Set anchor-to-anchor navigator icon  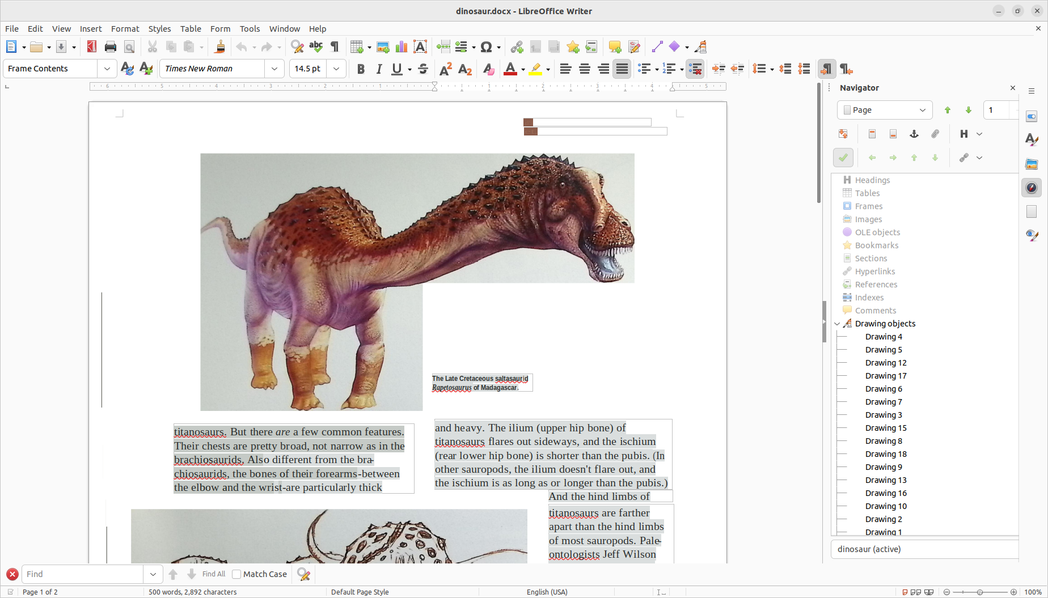click(x=914, y=134)
